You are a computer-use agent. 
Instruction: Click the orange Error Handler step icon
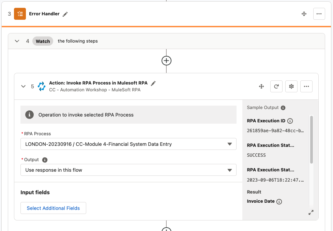pos(20,14)
